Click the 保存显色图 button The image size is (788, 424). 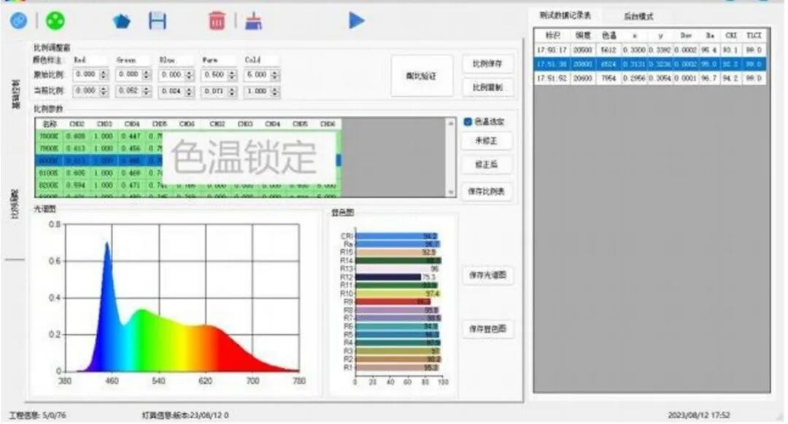(x=487, y=330)
